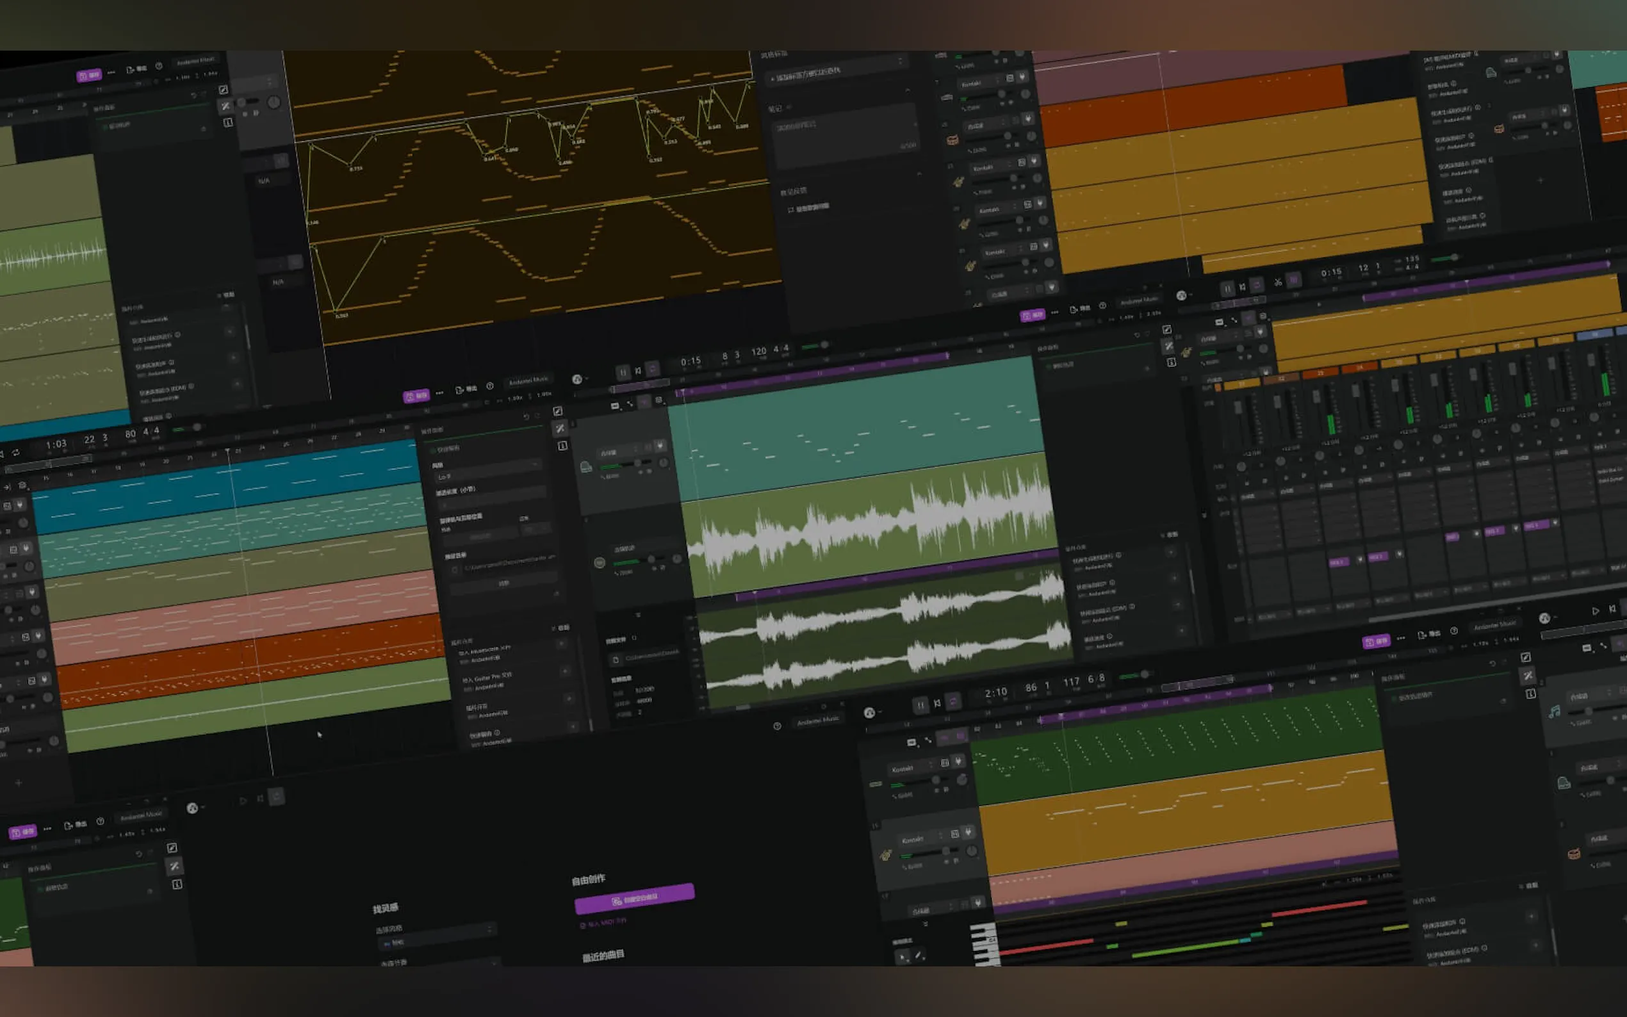Check the checkbox in the top dark settings panel
The width and height of the screenshot is (1627, 1017).
[791, 210]
